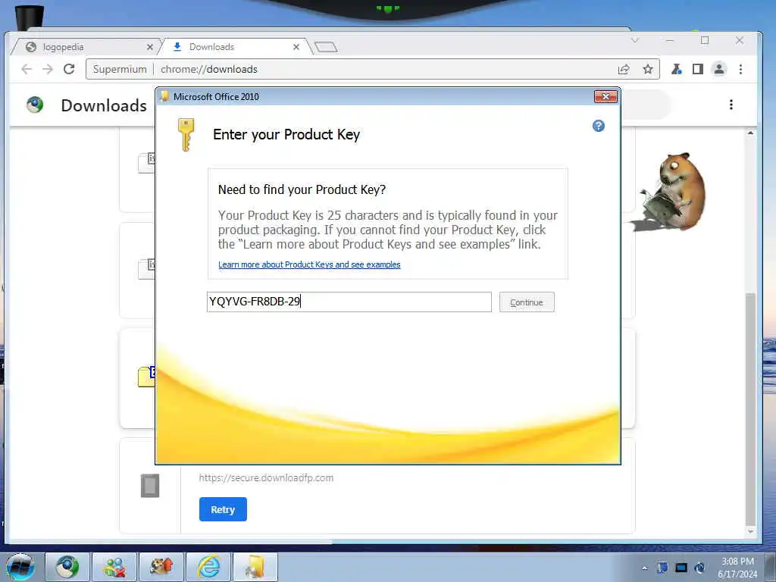Launch Internet Explorer from the taskbar
This screenshot has height=582, width=776.
[208, 567]
